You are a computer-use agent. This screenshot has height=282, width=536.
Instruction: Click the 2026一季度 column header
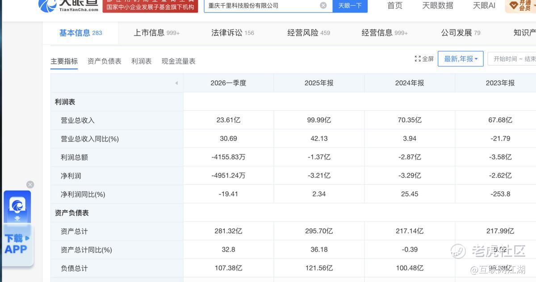[x=228, y=83]
